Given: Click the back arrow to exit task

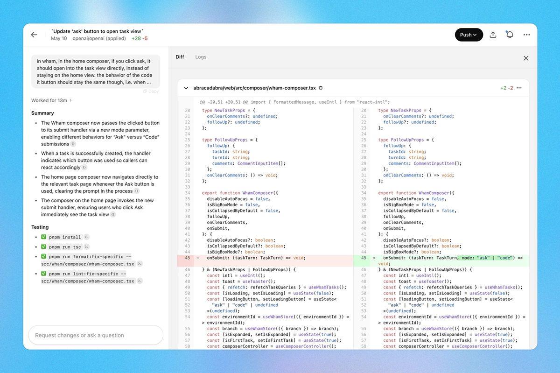Looking at the screenshot, I should [33, 34].
